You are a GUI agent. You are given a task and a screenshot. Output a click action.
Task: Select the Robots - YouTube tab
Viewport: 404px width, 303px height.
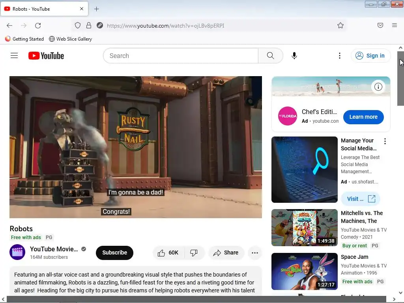(x=44, y=9)
